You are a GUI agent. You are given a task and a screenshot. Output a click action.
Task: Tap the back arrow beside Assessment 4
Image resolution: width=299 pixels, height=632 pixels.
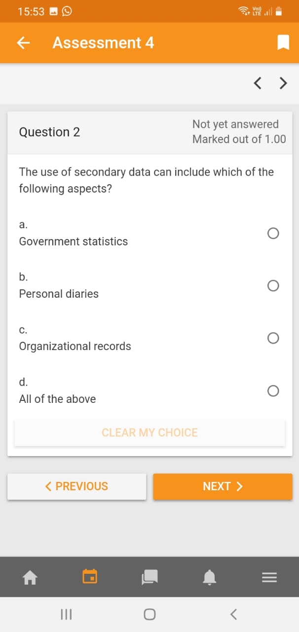[x=23, y=42]
